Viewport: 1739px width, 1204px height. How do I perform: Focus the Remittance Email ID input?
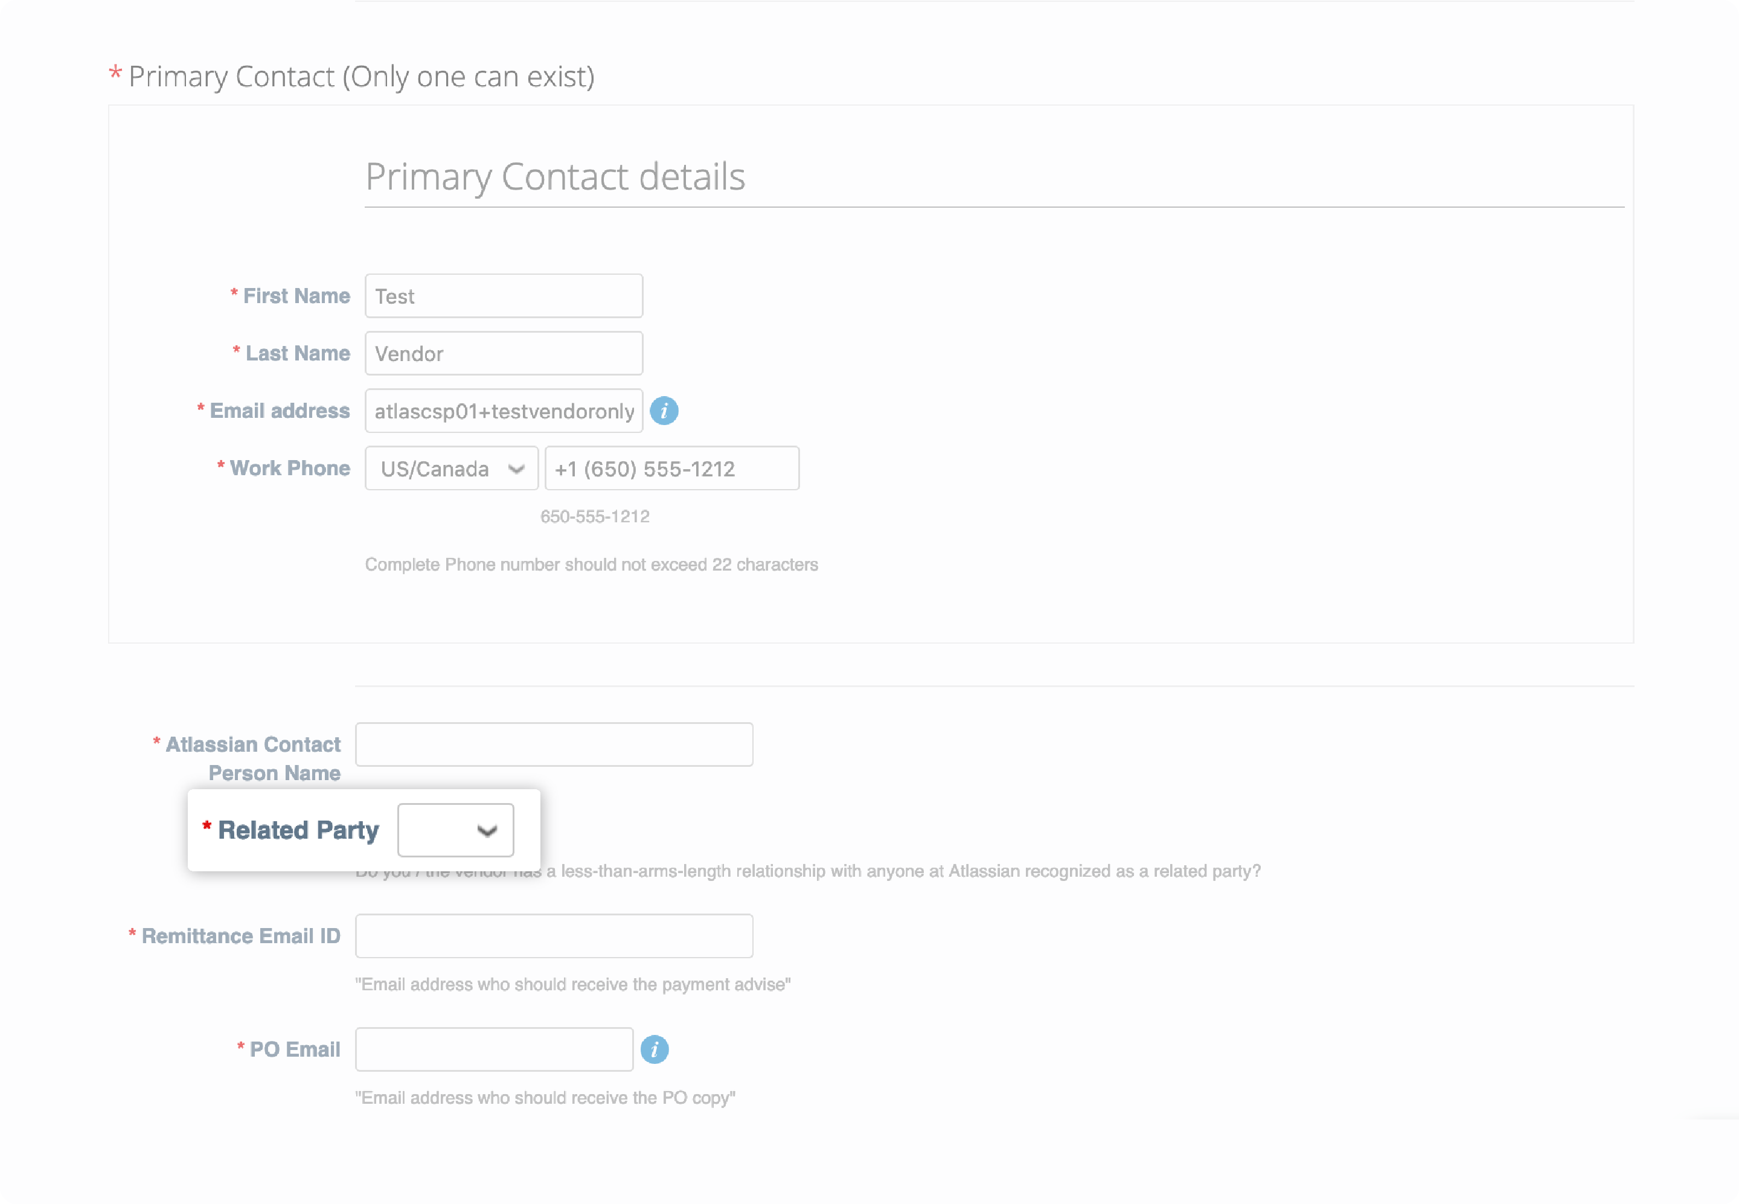554,936
